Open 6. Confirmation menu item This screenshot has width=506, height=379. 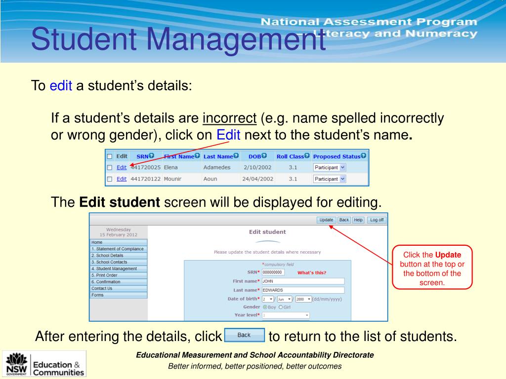[119, 282]
